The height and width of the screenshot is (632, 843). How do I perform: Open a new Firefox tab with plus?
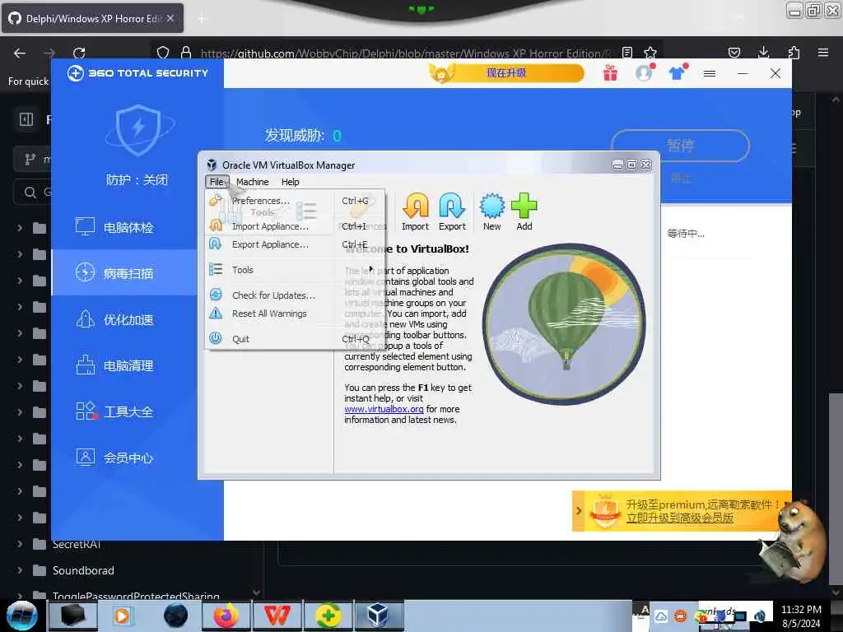click(x=201, y=19)
